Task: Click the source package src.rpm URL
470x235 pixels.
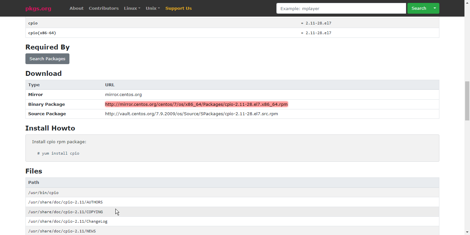Action: click(191, 114)
